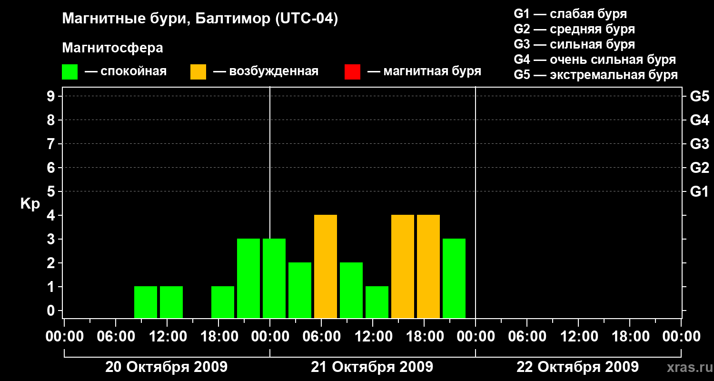Click the G1 label on right axis
This screenshot has width=714, height=381.
coord(699,191)
